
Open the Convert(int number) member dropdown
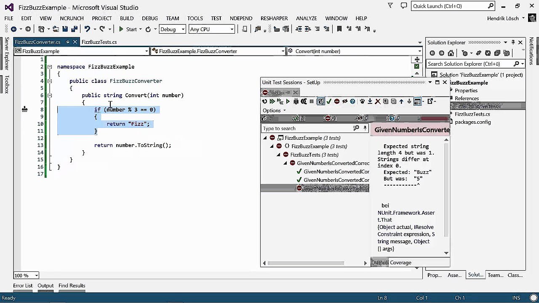(355, 51)
